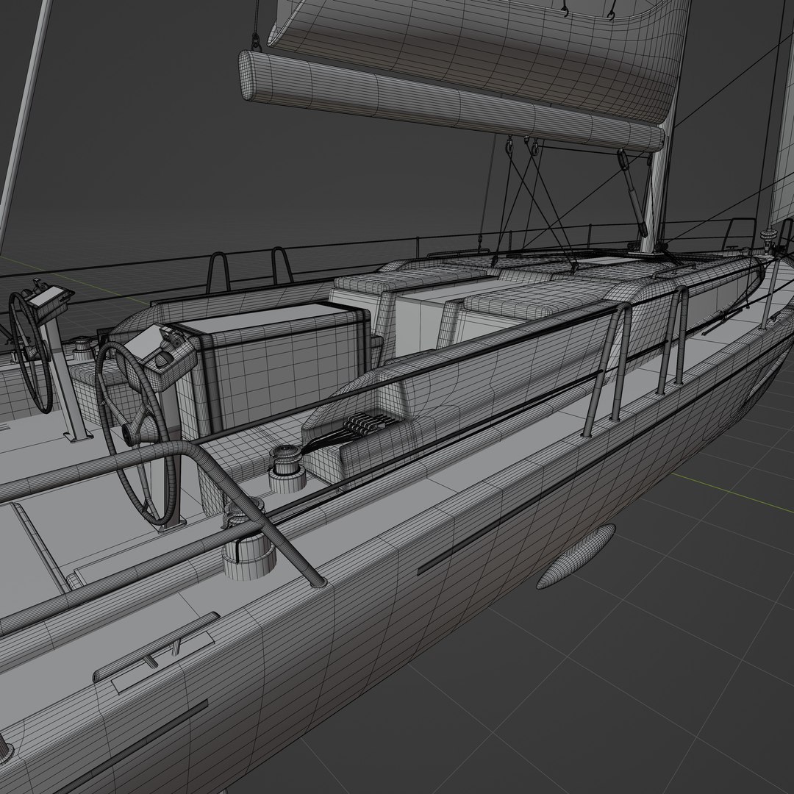Viewport: 794px width, 794px height.
Task: Select the winch beside the rope clutches
Action: tap(287, 468)
